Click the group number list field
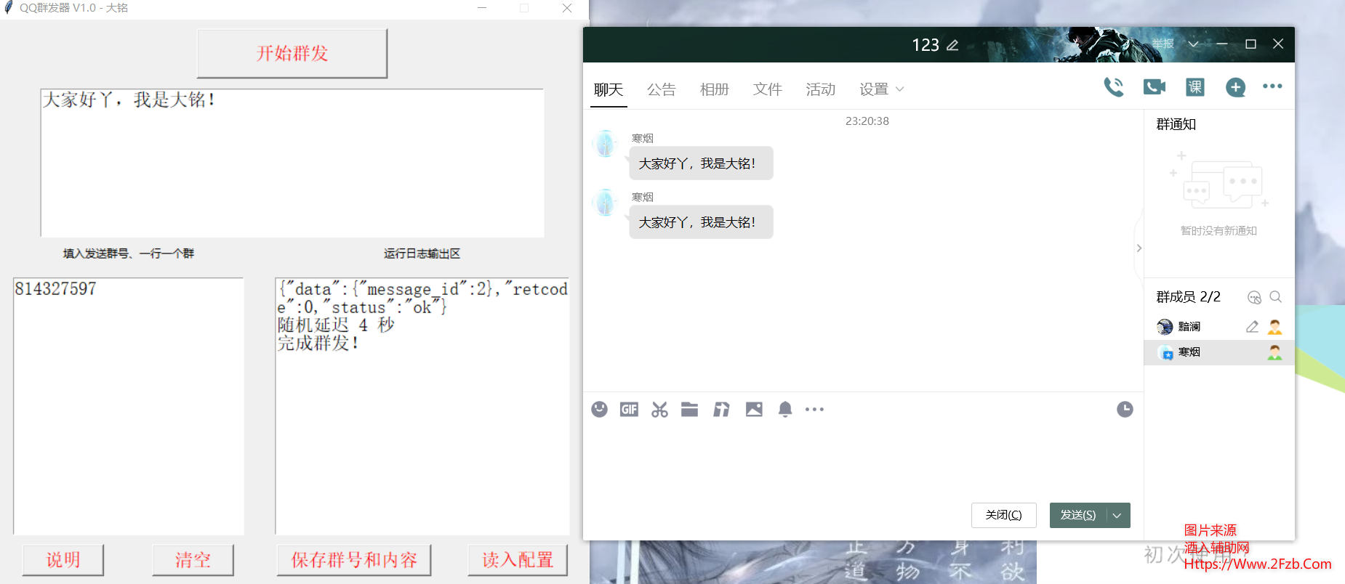 point(129,406)
